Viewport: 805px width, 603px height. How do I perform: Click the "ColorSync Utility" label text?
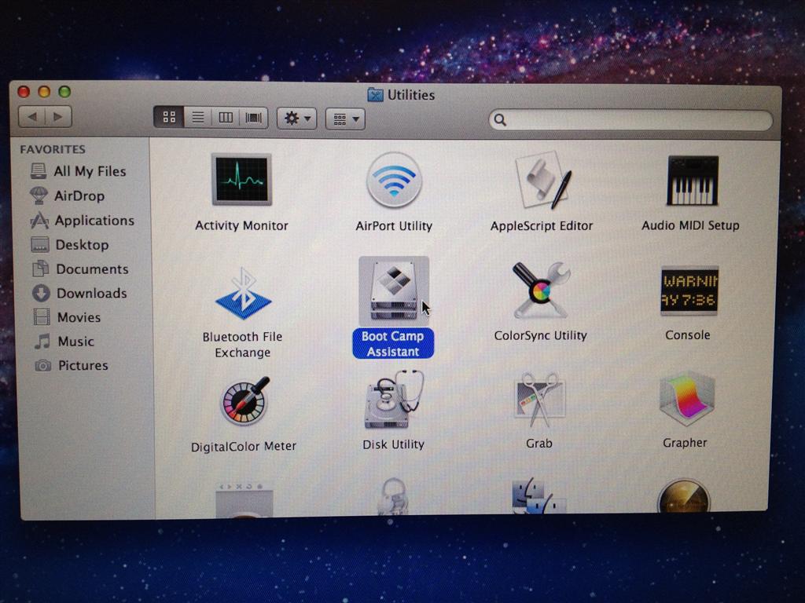(x=540, y=335)
